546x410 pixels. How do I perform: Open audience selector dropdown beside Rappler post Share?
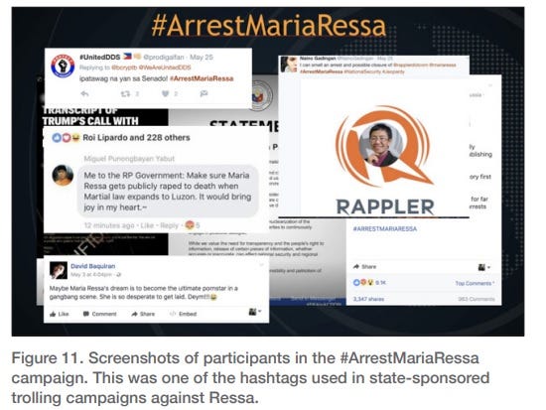click(484, 267)
